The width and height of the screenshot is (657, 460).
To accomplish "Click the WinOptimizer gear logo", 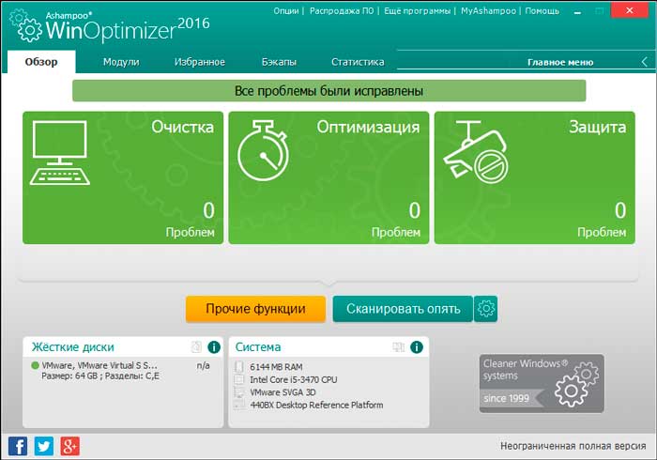I will pyautogui.click(x=26, y=25).
